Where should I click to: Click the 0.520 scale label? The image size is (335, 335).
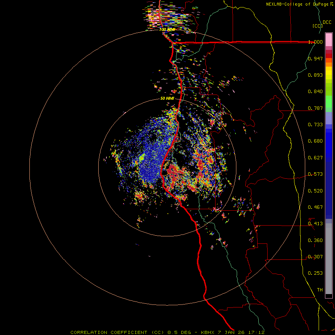315,191
